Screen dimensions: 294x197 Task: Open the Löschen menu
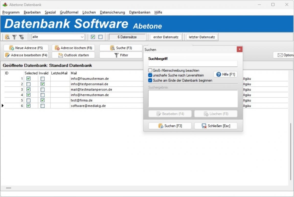[89, 12]
